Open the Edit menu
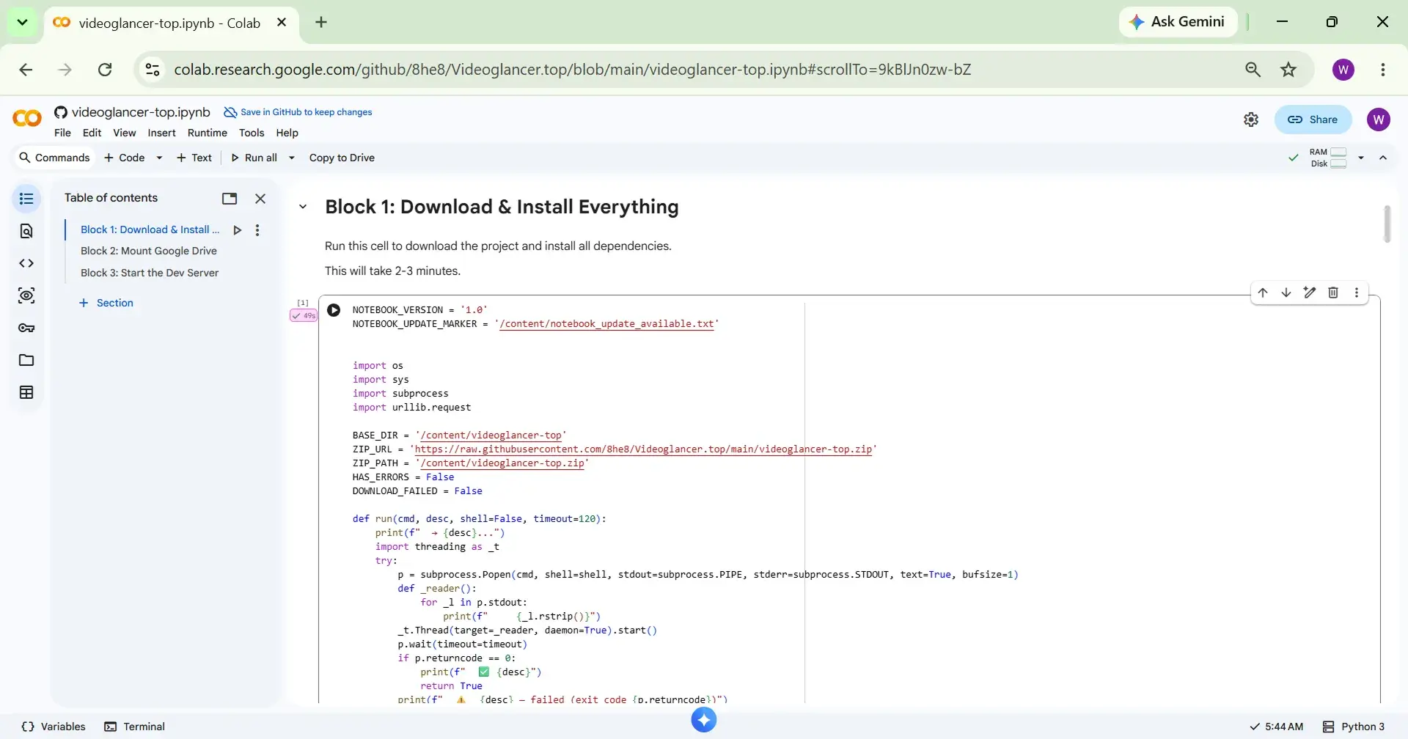 point(92,133)
